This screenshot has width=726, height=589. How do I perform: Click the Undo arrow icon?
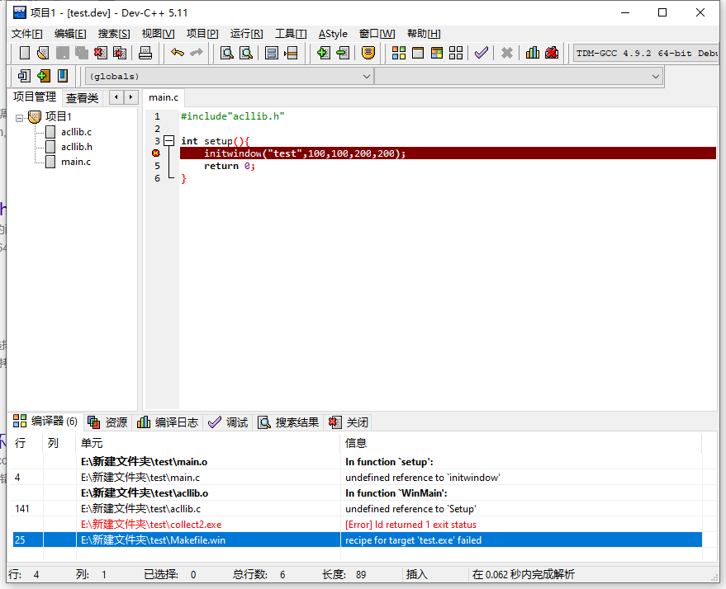tap(177, 53)
